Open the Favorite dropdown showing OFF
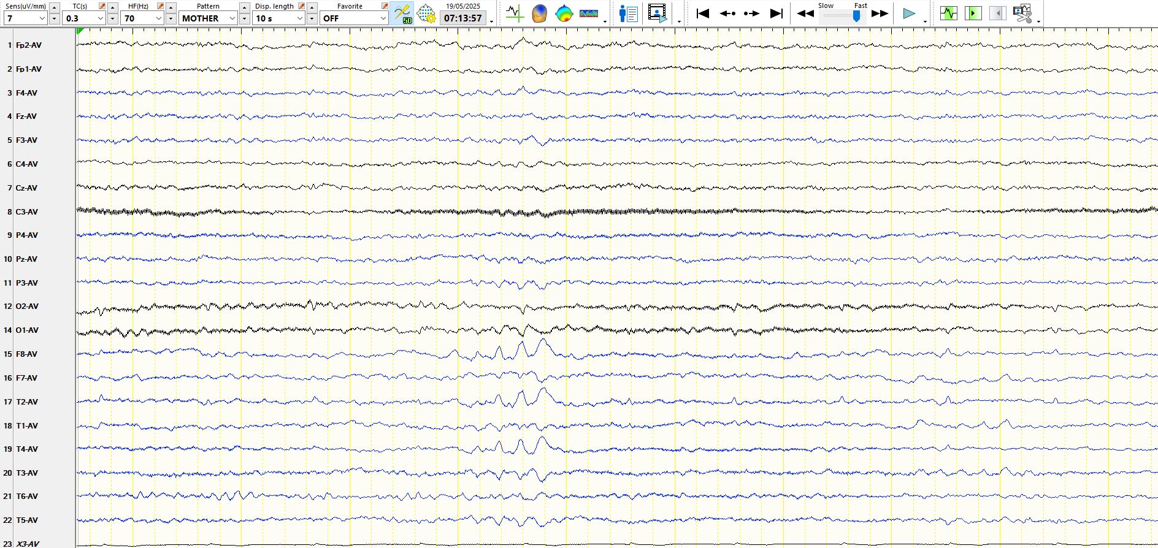The height and width of the screenshot is (548, 1158). 383,18
